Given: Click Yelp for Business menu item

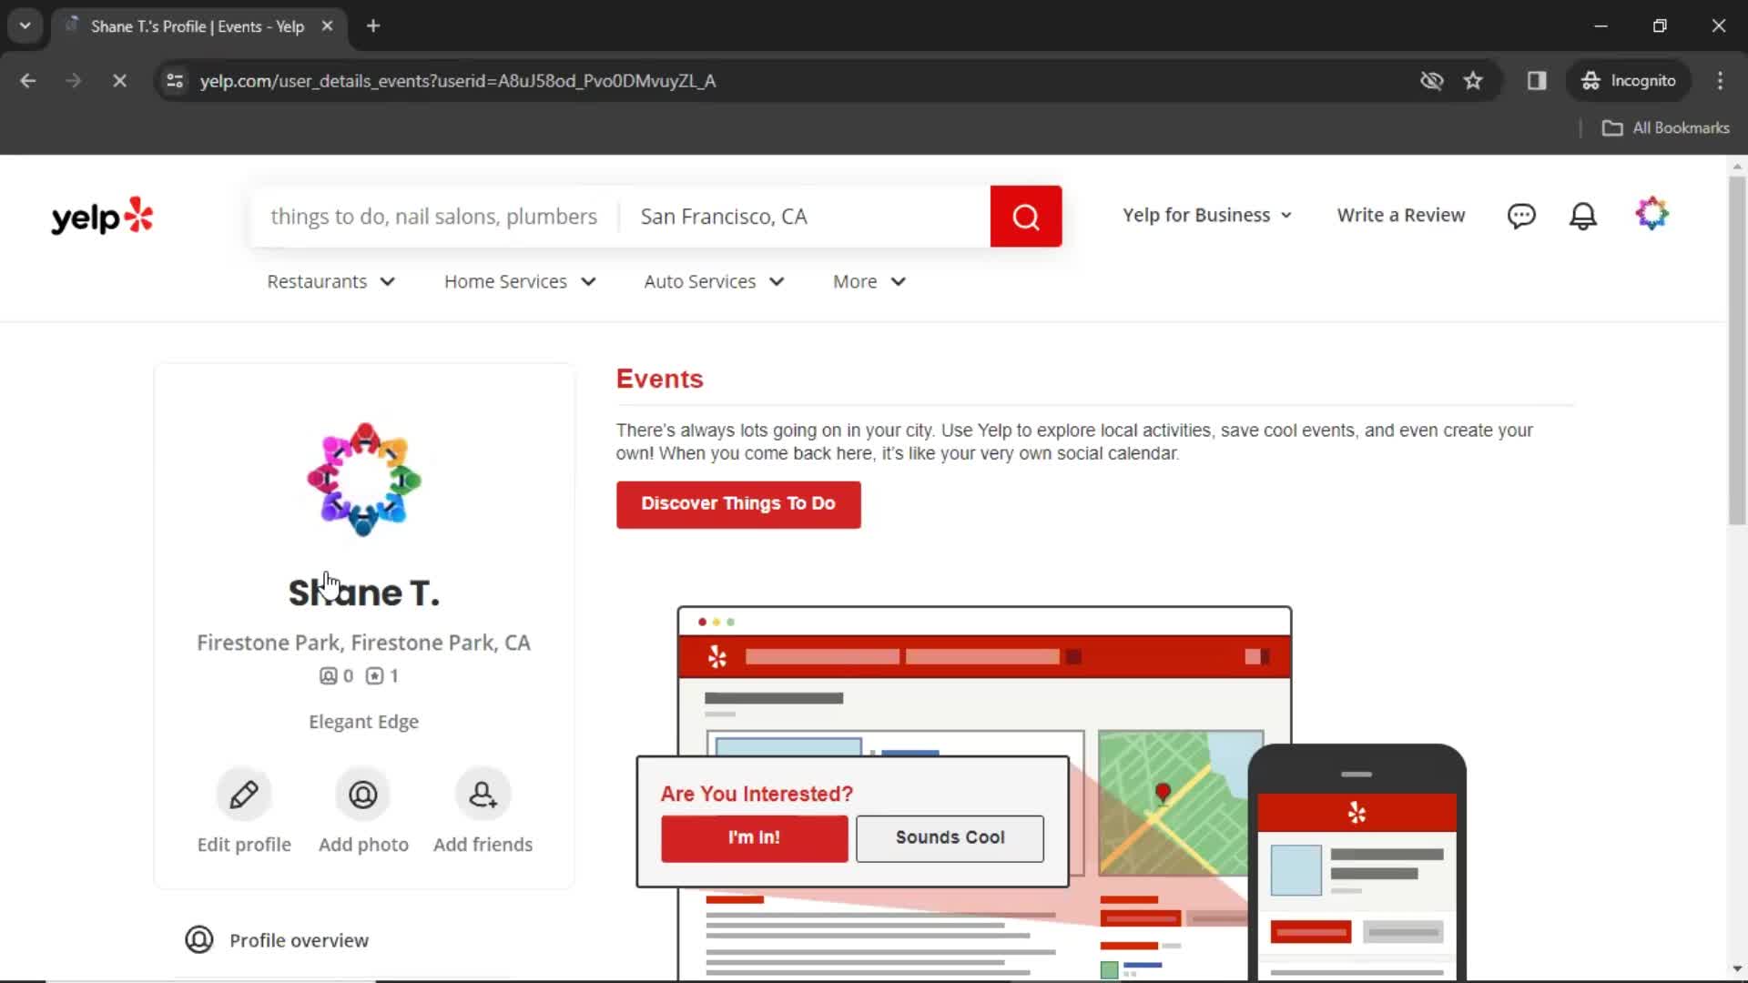Looking at the screenshot, I should coord(1199,215).
